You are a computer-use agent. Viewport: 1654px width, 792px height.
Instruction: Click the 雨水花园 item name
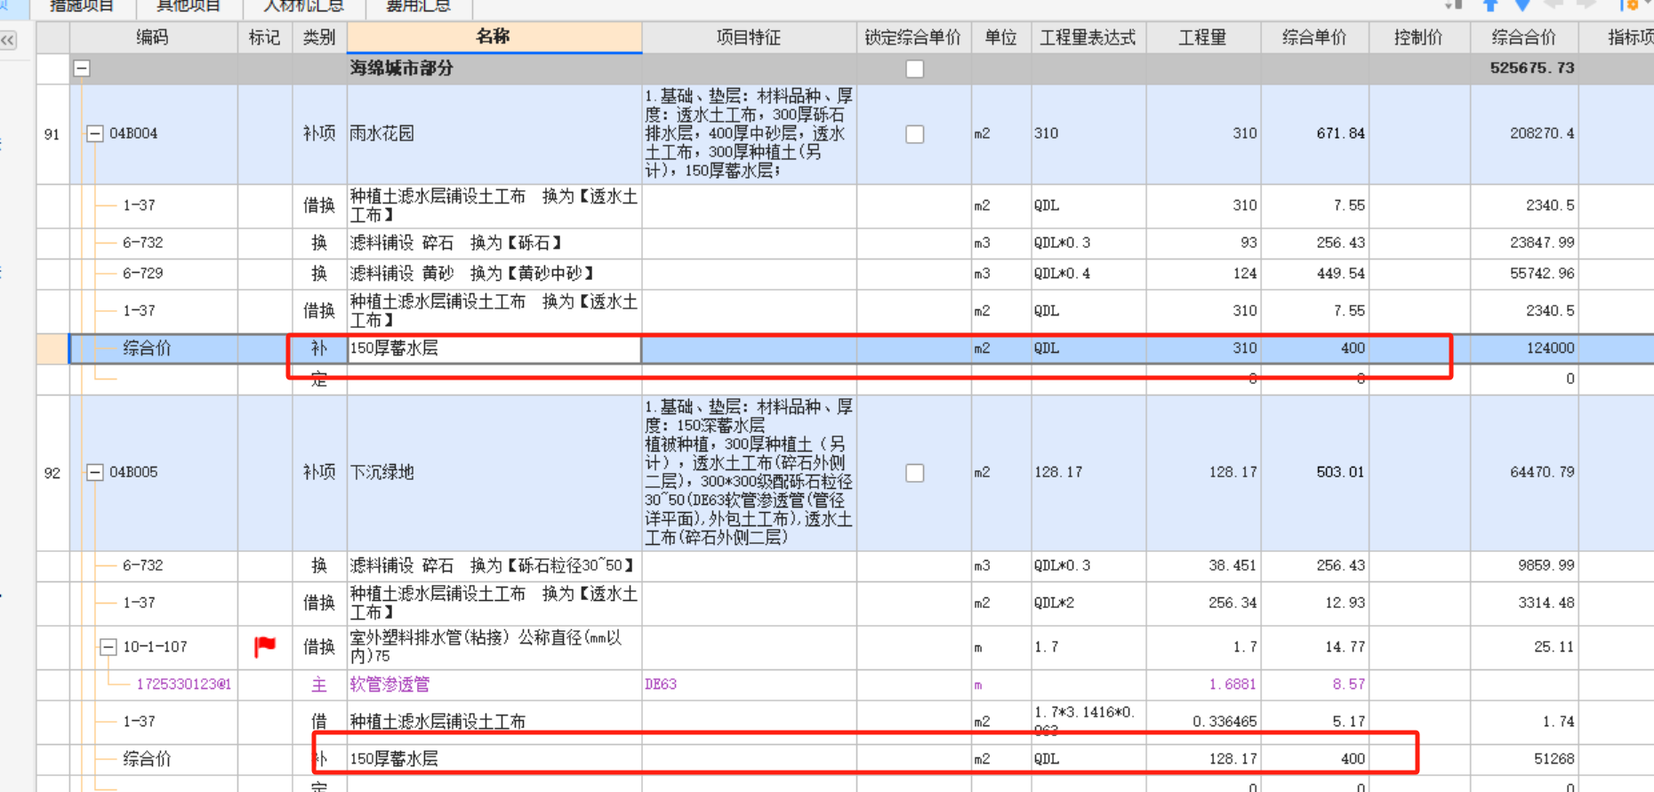381,134
